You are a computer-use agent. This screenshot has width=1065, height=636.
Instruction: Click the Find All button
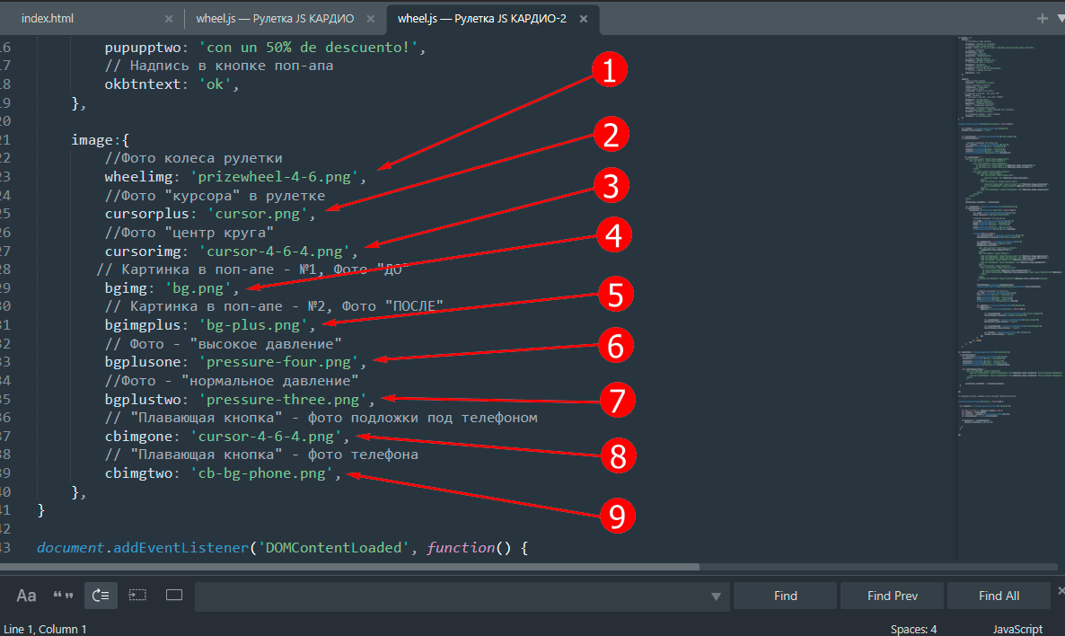point(999,596)
